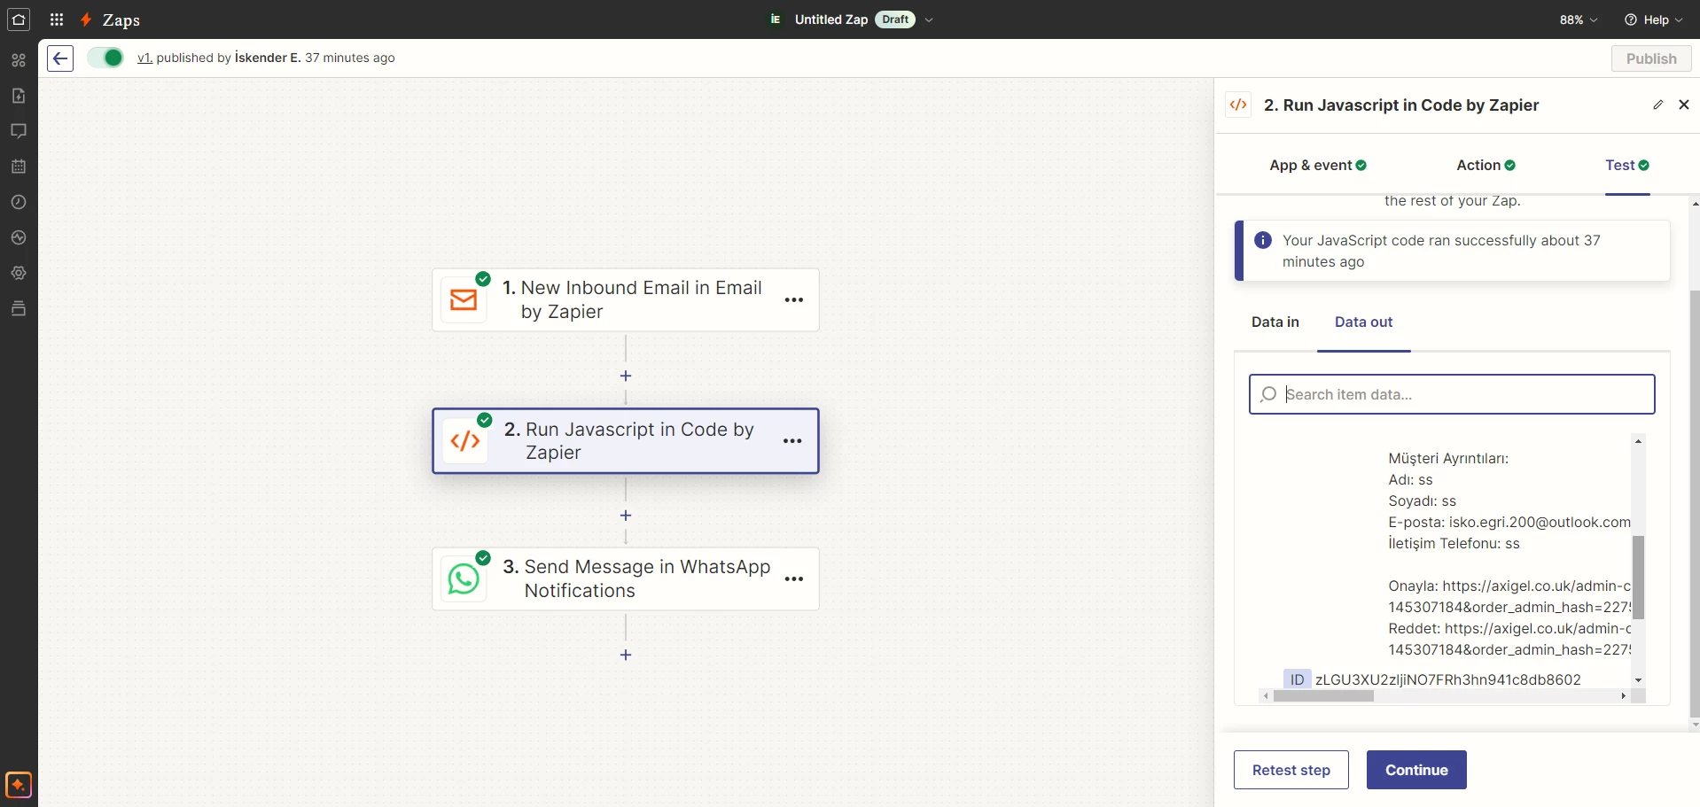Click the data output horizontal scrollbar thumb
Screen dimensions: 1700x807
point(1323,696)
